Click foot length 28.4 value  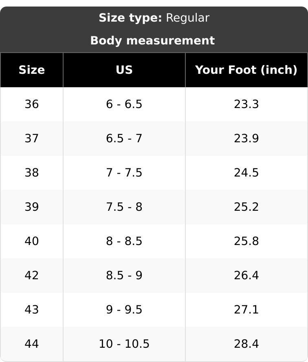pyautogui.click(x=246, y=344)
